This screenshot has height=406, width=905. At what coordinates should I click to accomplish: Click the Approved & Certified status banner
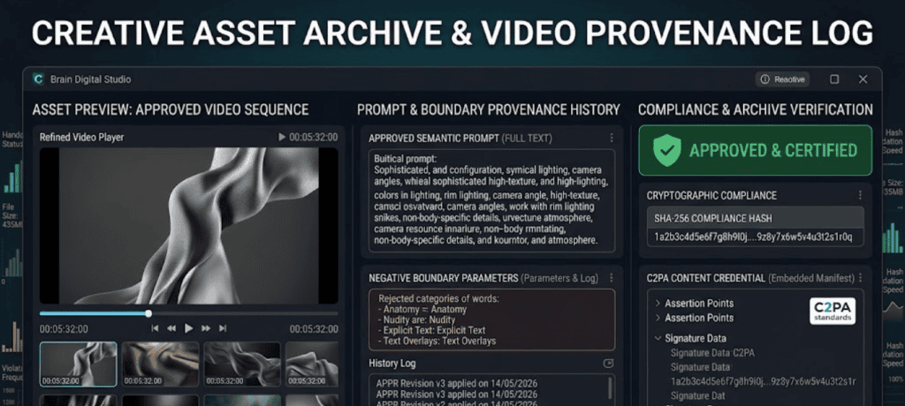[756, 151]
